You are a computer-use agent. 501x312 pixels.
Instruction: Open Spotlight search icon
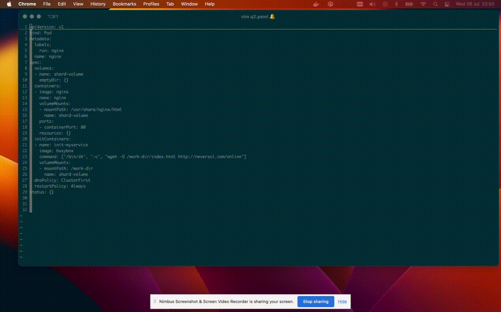(x=435, y=4)
